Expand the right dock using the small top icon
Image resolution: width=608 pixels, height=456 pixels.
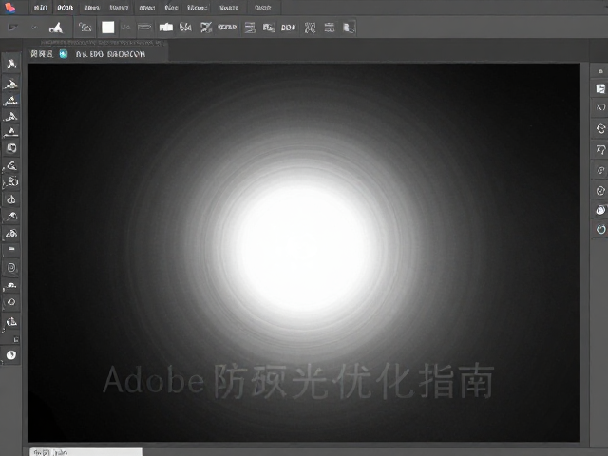click(x=600, y=71)
